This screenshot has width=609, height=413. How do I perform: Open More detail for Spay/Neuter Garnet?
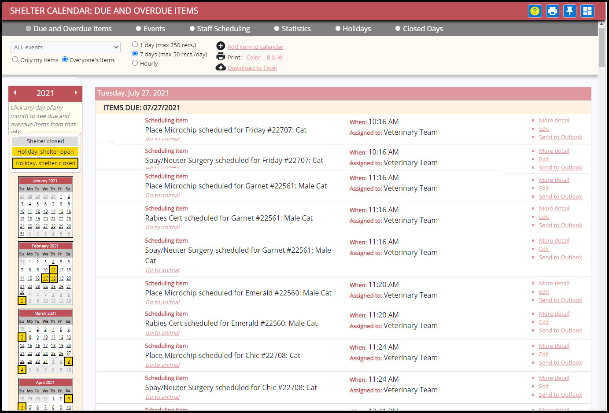pos(554,240)
